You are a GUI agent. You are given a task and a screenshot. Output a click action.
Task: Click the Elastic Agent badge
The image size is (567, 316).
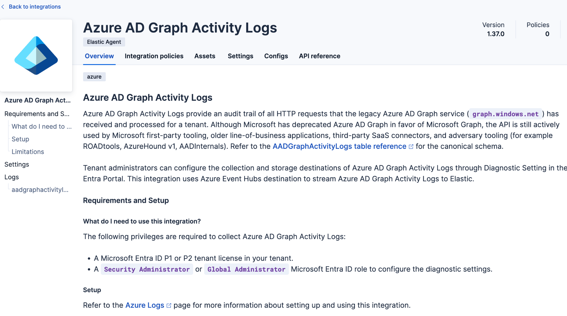point(104,42)
